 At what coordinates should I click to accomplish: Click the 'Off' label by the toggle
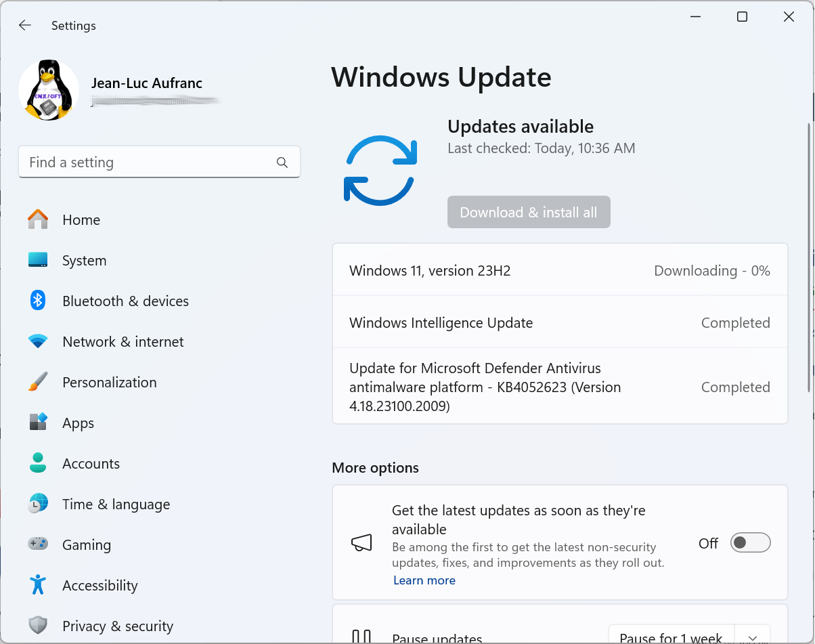point(708,544)
